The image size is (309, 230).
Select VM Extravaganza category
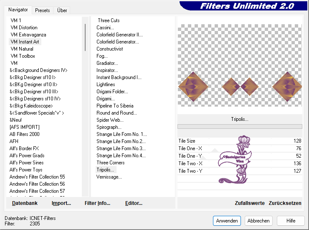28,35
